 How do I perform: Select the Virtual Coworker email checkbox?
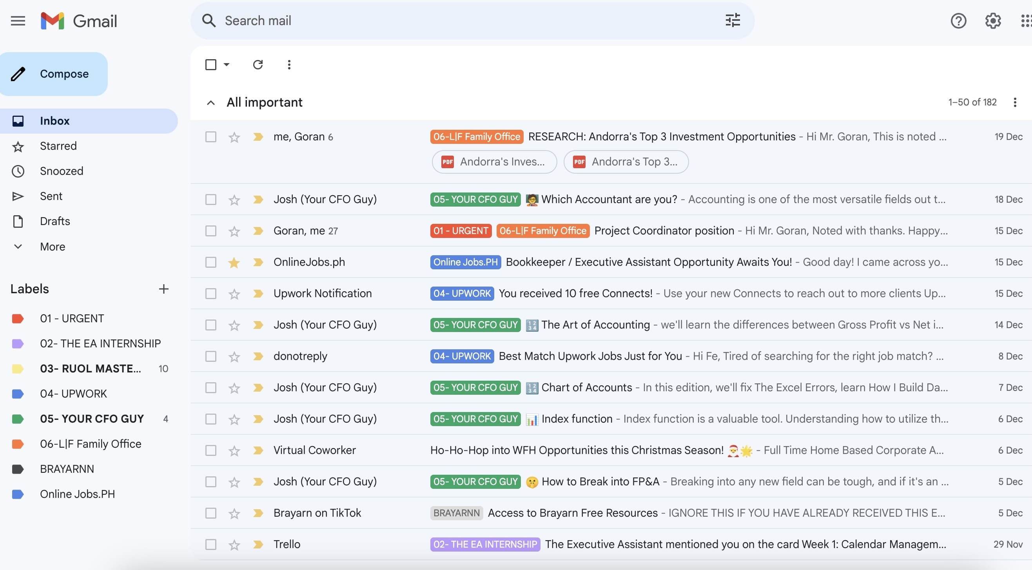(211, 451)
